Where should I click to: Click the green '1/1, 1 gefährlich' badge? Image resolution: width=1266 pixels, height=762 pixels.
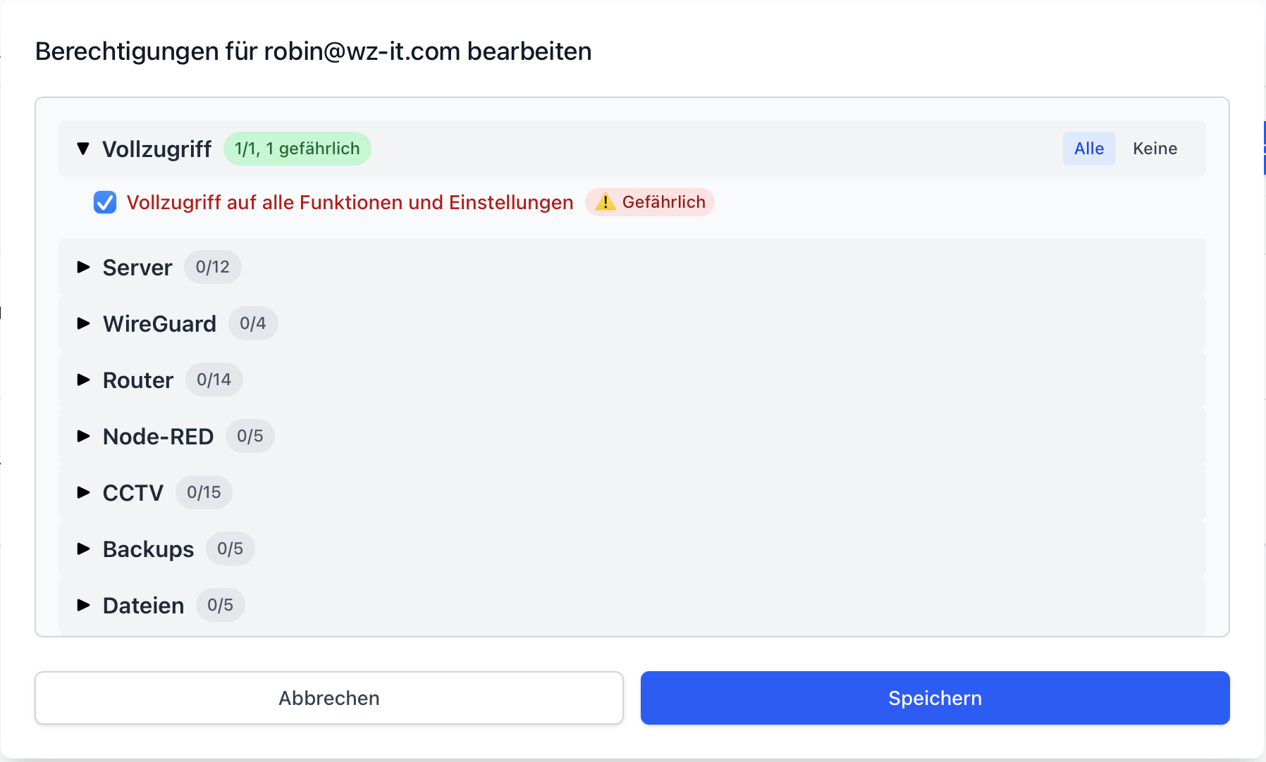pyautogui.click(x=297, y=149)
